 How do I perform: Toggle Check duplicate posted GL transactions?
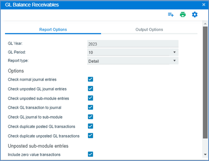(x=90, y=126)
